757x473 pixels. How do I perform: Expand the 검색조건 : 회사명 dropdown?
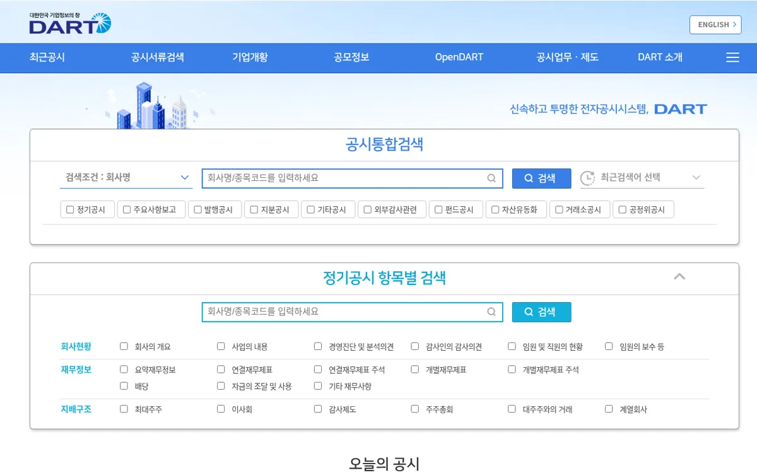[126, 178]
